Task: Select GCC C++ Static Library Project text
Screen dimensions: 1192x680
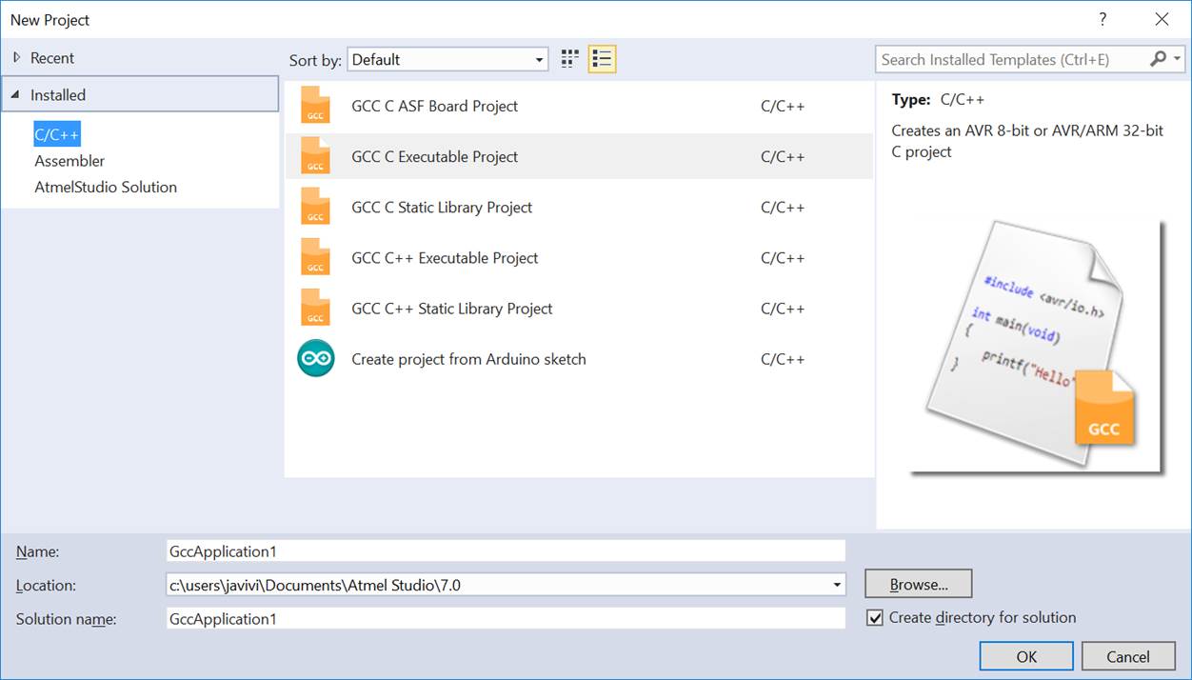Action: [x=452, y=308]
